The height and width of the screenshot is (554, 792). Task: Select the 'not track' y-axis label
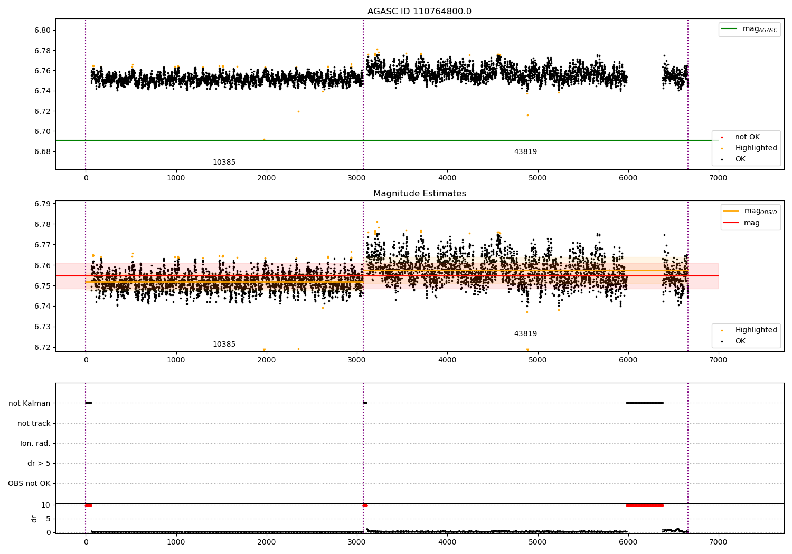pyautogui.click(x=34, y=423)
